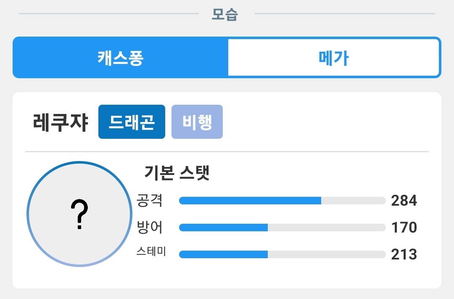Tap the 비행 type badge
The image size is (454, 299).
[x=197, y=122]
